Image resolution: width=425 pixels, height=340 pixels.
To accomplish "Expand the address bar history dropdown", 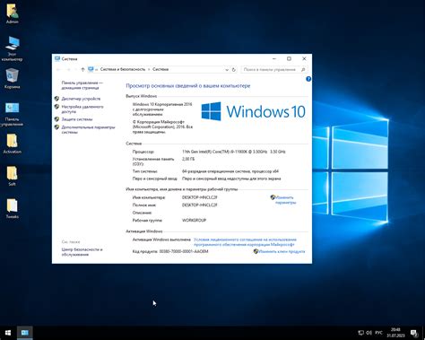I will [x=227, y=70].
